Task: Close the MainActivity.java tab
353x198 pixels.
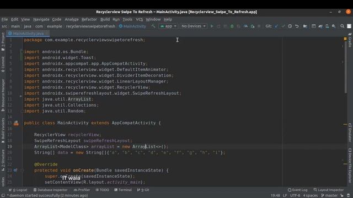Action: pos(47,34)
